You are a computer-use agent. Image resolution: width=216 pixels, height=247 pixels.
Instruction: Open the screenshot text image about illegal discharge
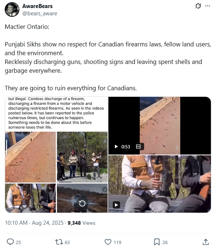coord(57,113)
